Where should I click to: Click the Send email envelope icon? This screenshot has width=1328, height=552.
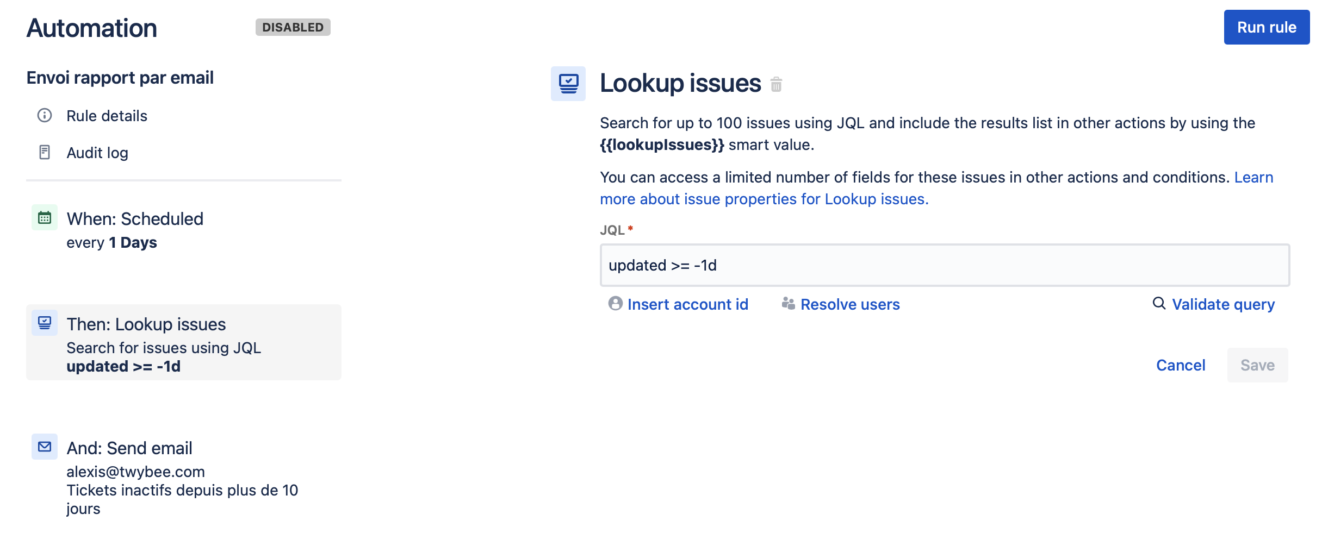45,447
